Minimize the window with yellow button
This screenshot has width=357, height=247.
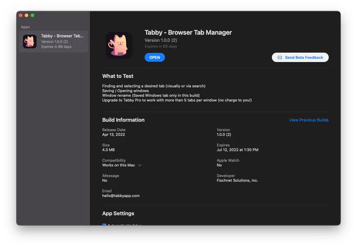point(26,15)
